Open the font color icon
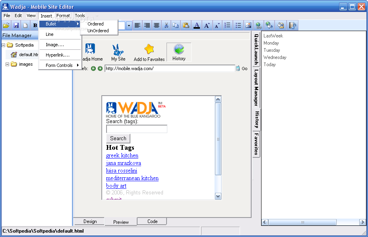Image resolution: width=368 pixels, height=237 pixels. (x=197, y=25)
